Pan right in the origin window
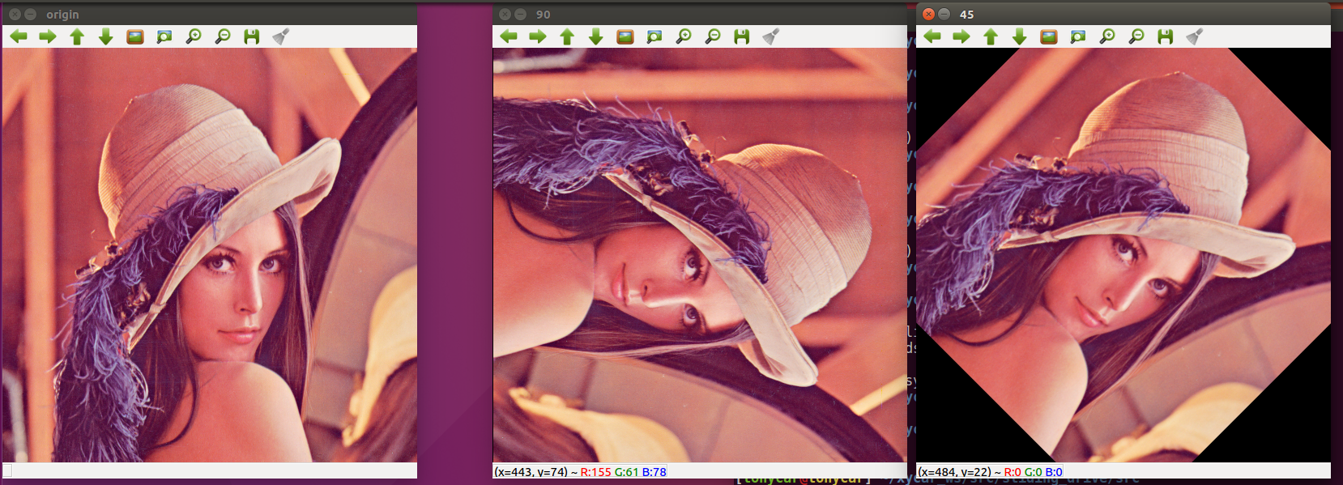The image size is (1343, 485). 48,36
